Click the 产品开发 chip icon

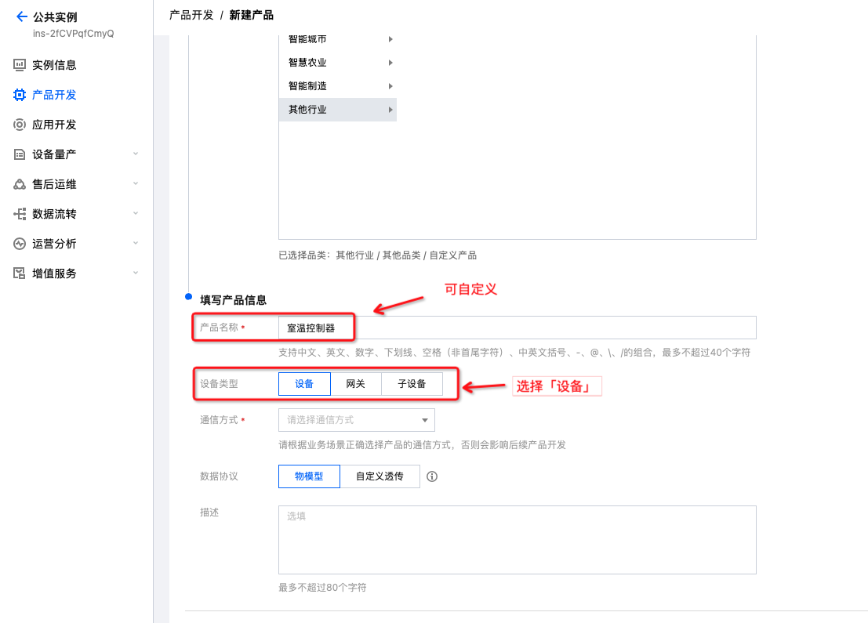(20, 95)
